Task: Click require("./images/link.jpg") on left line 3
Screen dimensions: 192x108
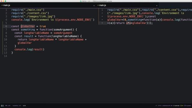Action: point(33,16)
